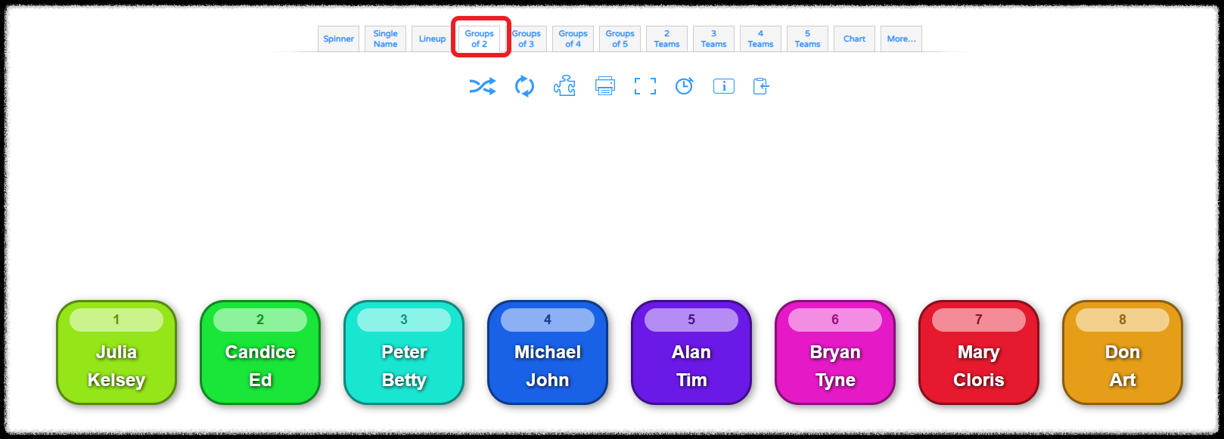Select the Groups of 5 tab

620,39
